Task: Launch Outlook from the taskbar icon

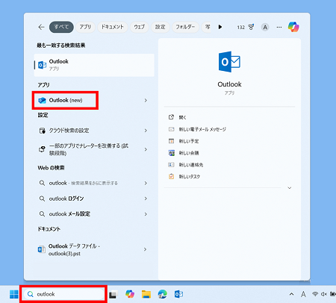Action: tap(178, 294)
